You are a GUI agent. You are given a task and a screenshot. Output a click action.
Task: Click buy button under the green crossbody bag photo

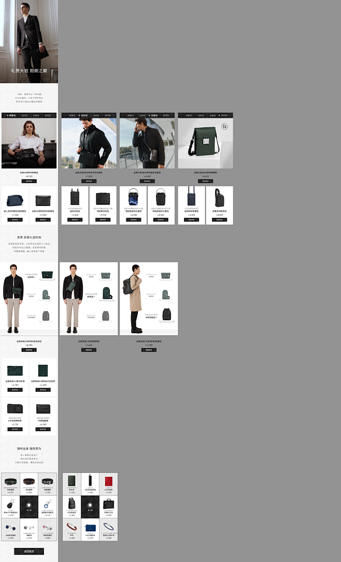pos(205,181)
